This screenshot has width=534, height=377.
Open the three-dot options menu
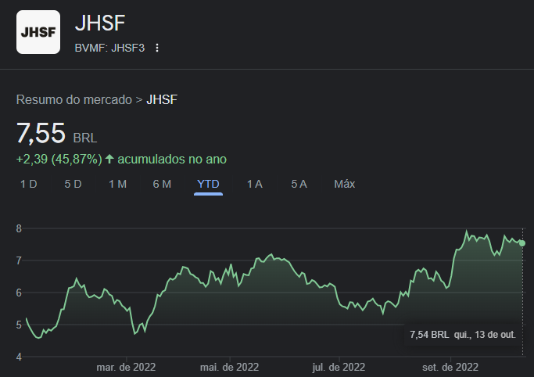click(157, 48)
